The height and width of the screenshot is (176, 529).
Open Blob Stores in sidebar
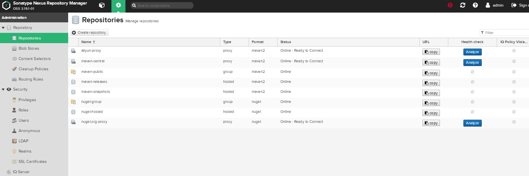coord(29,49)
